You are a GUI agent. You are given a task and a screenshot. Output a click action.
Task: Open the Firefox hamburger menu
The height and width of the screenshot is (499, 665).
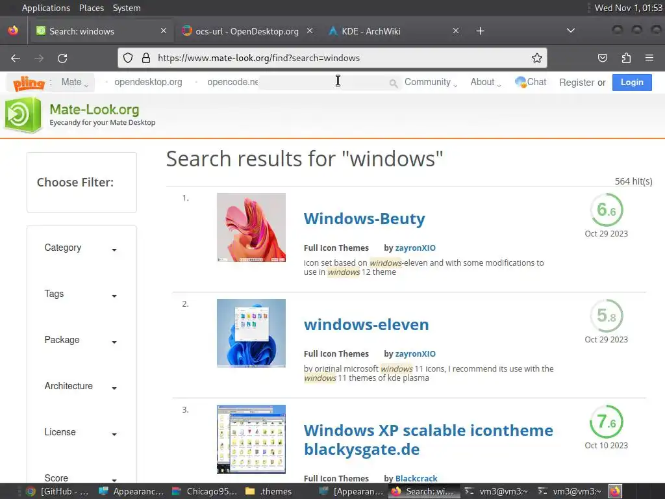pyautogui.click(x=649, y=58)
